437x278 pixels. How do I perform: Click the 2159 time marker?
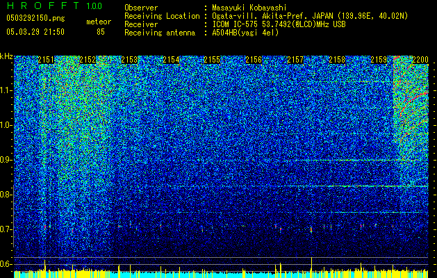[x=379, y=60]
